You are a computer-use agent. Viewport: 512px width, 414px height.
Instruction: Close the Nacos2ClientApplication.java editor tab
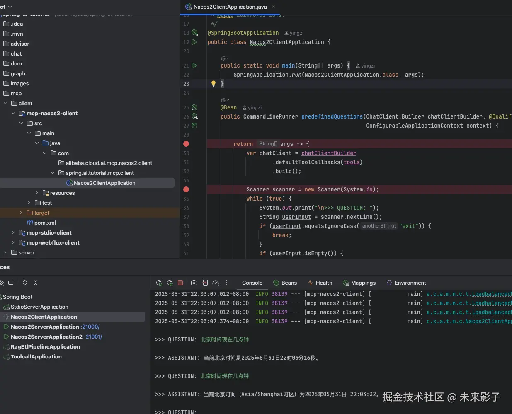coord(273,7)
